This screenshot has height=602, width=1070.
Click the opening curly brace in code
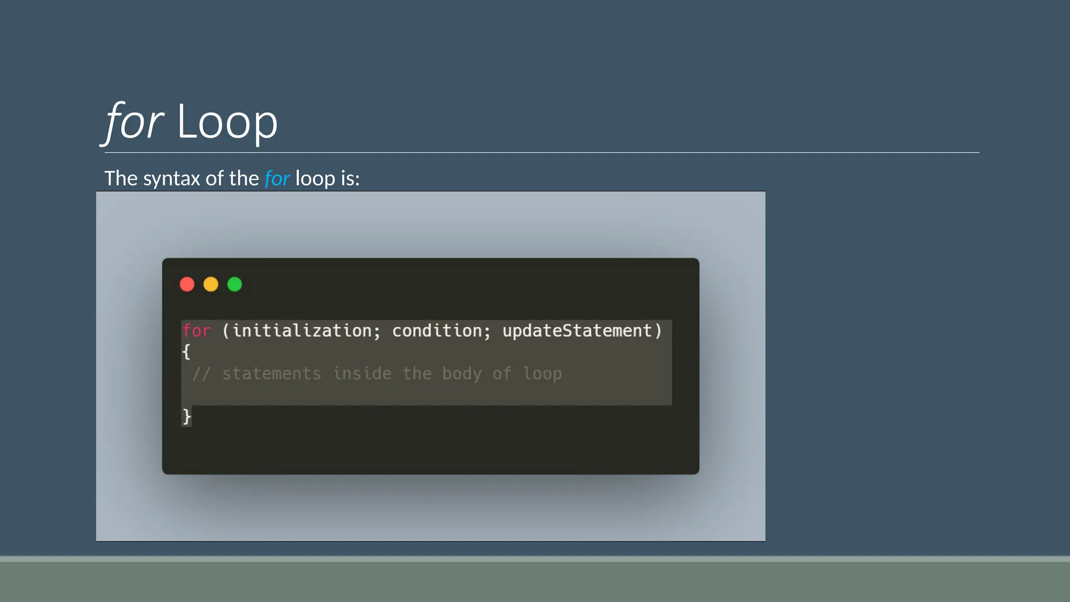point(186,352)
